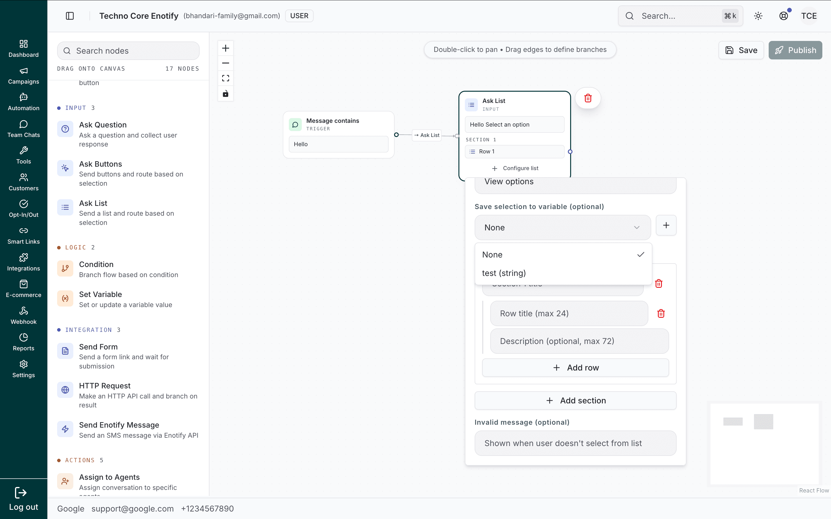This screenshot has height=519, width=831.
Task: Click the Row 1 output handle
Action: click(570, 151)
